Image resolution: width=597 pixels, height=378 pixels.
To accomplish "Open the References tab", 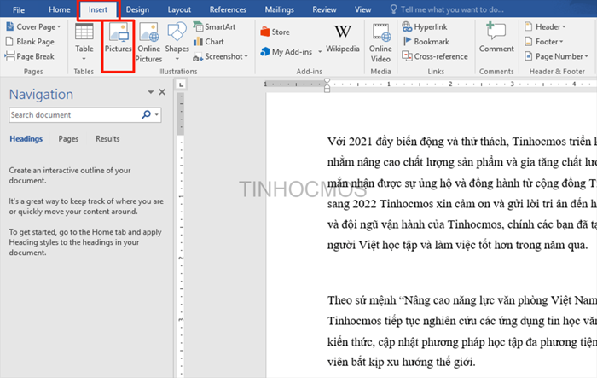I will (228, 9).
